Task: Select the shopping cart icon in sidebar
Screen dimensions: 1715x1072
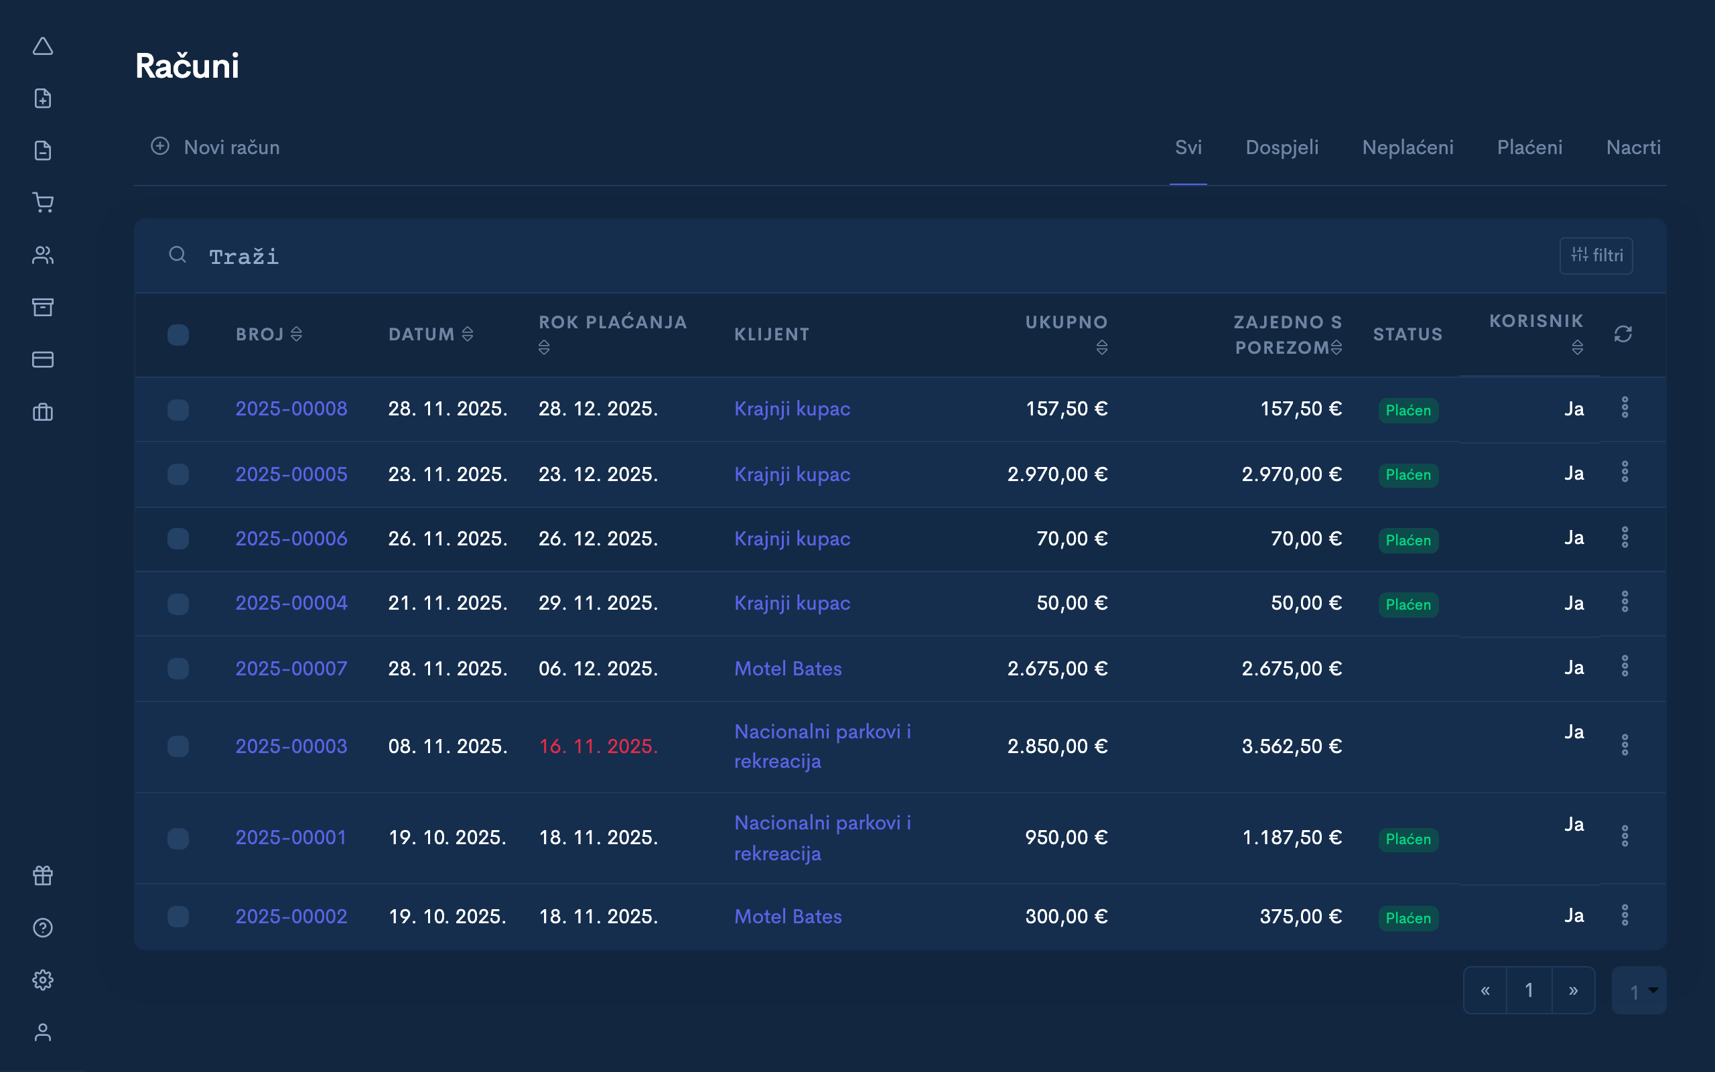Action: (44, 203)
